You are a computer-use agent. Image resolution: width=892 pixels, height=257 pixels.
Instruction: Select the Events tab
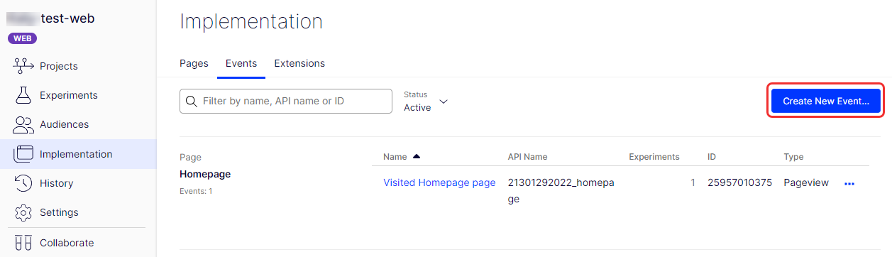tap(241, 63)
